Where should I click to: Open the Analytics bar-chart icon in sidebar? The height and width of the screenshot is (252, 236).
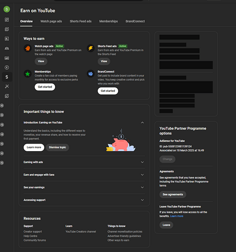(x=7, y=39)
